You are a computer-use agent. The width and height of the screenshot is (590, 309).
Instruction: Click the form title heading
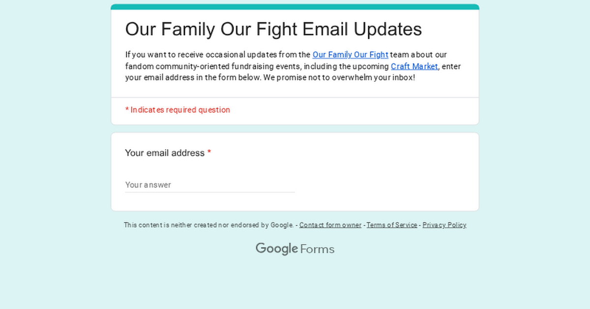pyautogui.click(x=273, y=29)
